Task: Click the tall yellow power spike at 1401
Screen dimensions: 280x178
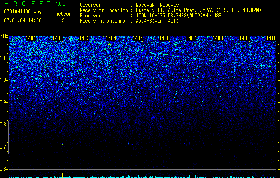Action: [x=37, y=174]
